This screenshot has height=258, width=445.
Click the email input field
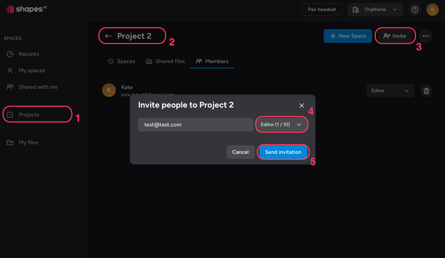click(x=196, y=125)
